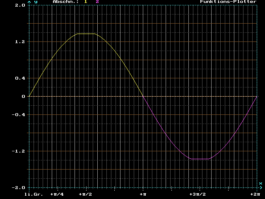Click the +π x-axis label
265x199 pixels.
click(x=143, y=194)
